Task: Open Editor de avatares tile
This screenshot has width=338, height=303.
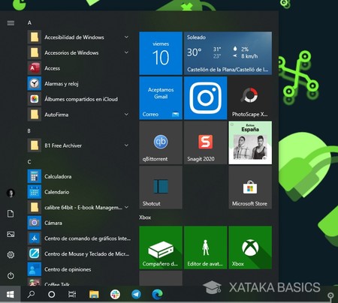Action: [x=206, y=247]
